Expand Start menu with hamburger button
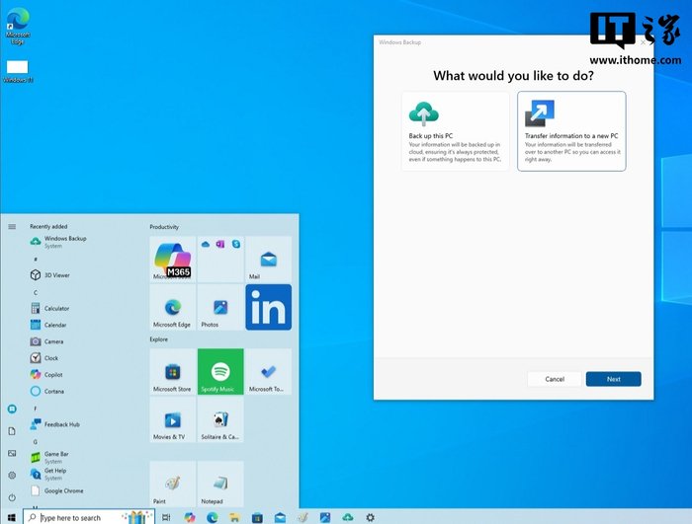Image resolution: width=692 pixels, height=524 pixels. pos(12,226)
